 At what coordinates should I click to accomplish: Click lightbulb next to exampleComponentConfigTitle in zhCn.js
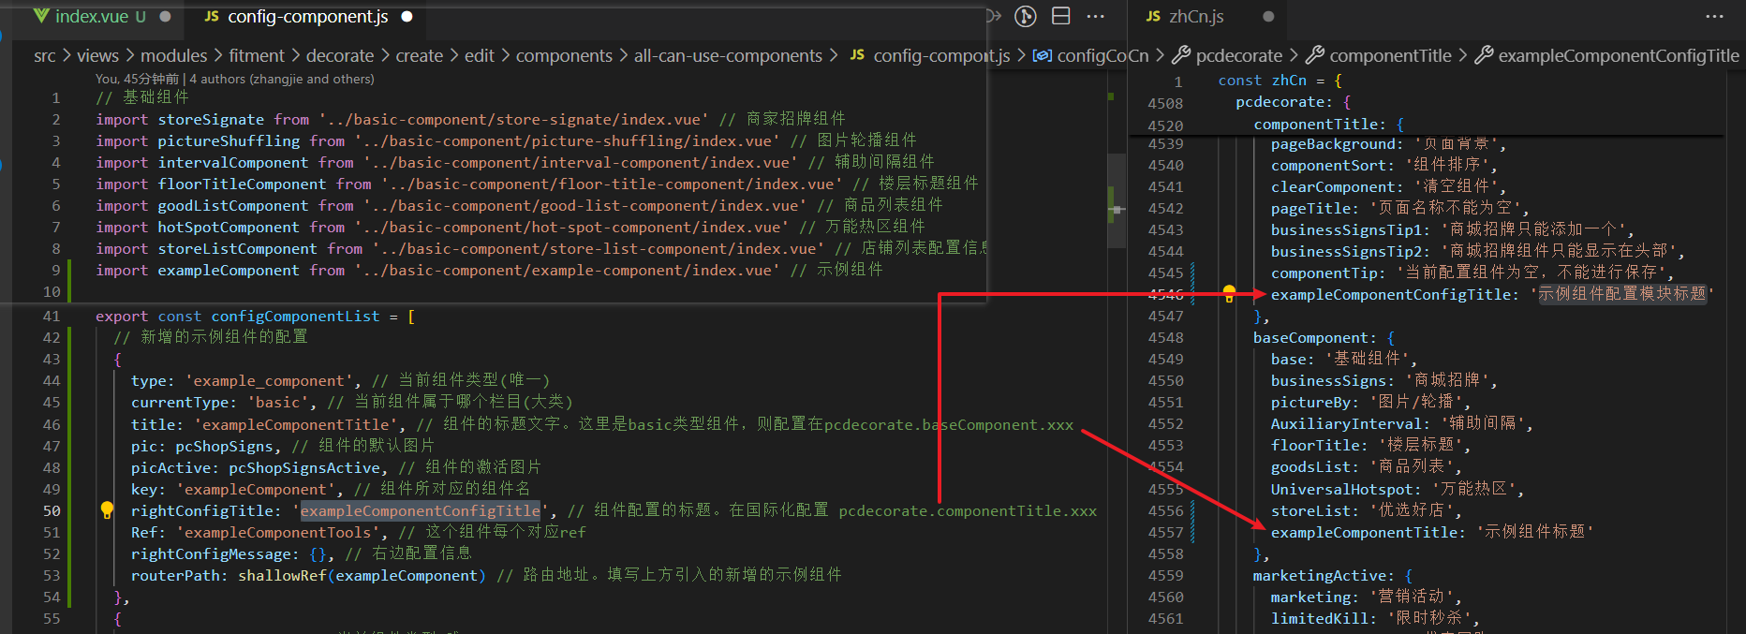point(1229,293)
